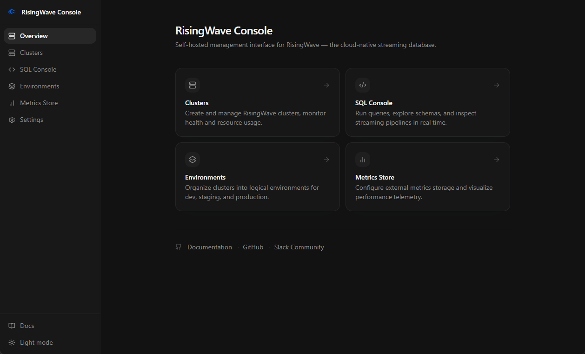Switch to Light mode
The image size is (585, 354).
point(50,342)
